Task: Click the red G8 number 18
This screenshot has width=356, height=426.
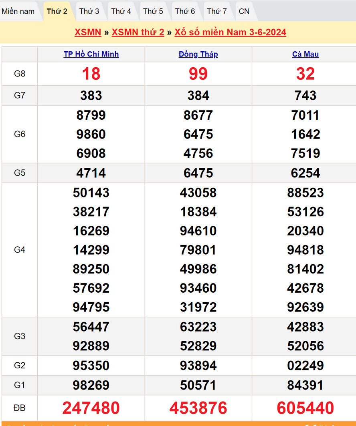Action: [x=91, y=74]
